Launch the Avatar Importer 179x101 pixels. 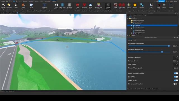point(23,6)
